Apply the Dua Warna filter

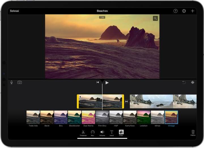(88, 117)
